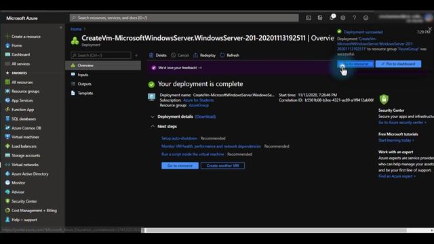Open Monitor VM health link
This screenshot has width=434, height=244.
tap(211, 146)
